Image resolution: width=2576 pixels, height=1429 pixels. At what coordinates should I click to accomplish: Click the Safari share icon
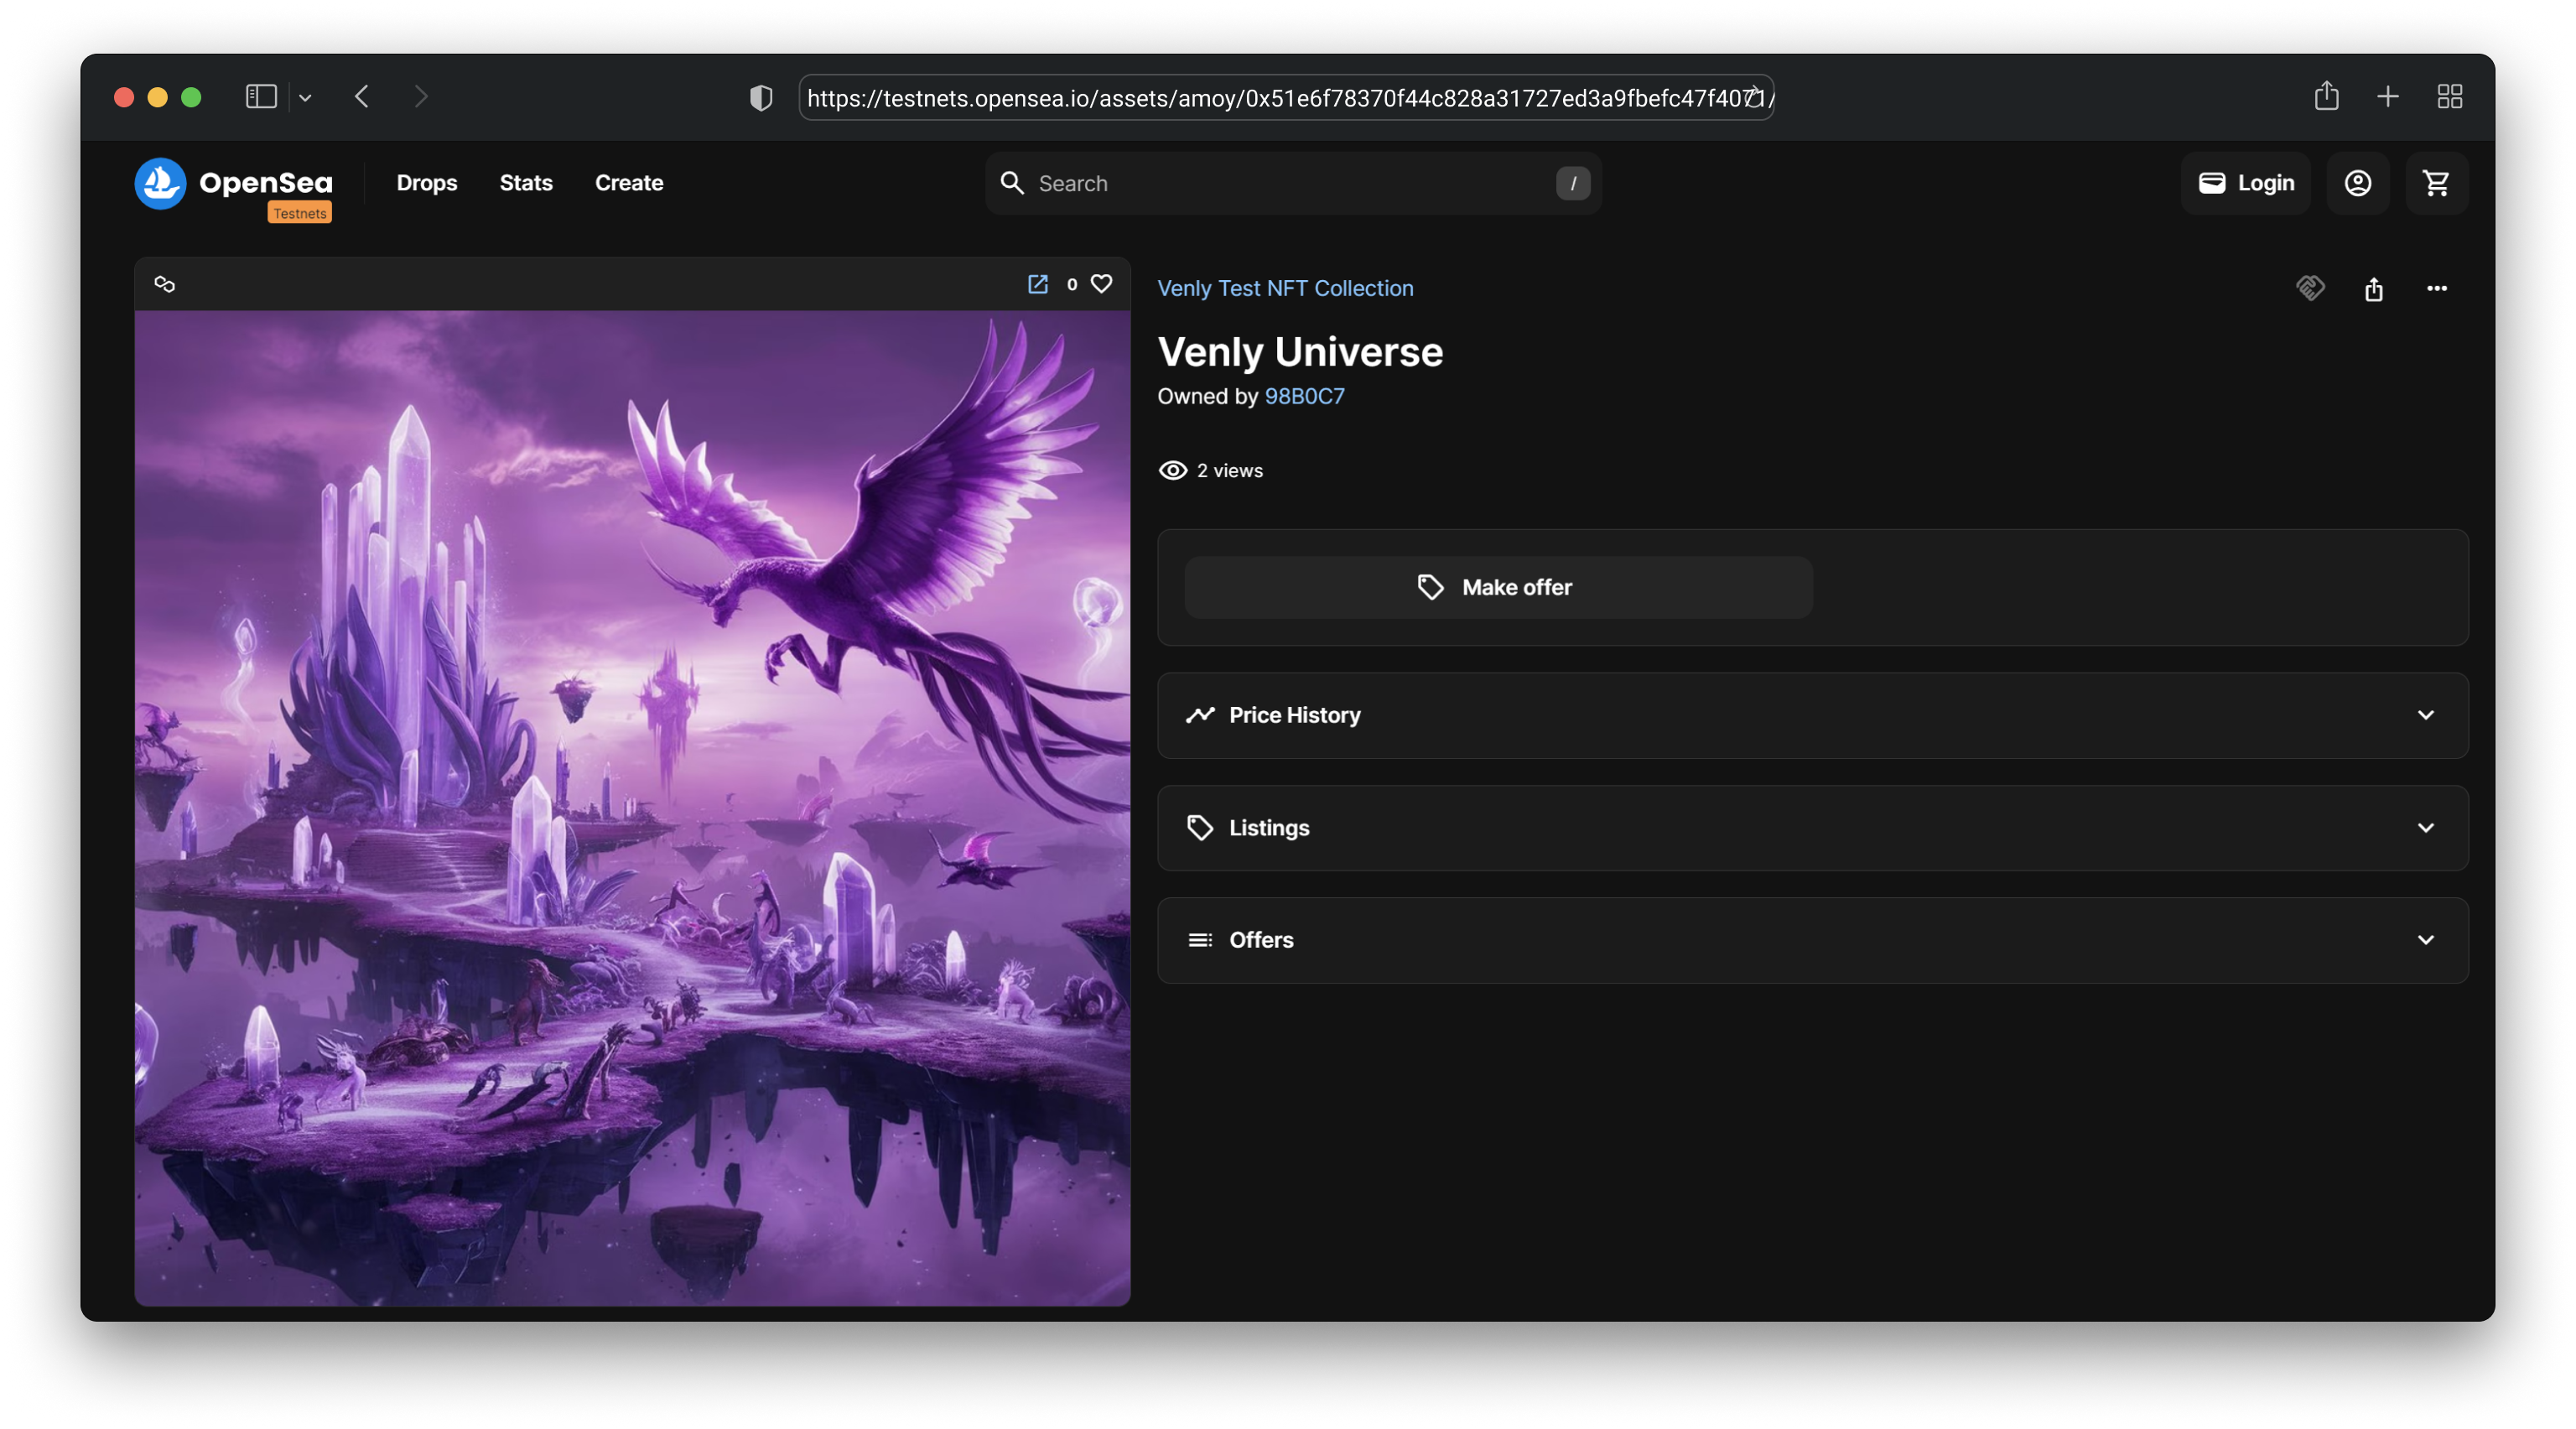2326,96
